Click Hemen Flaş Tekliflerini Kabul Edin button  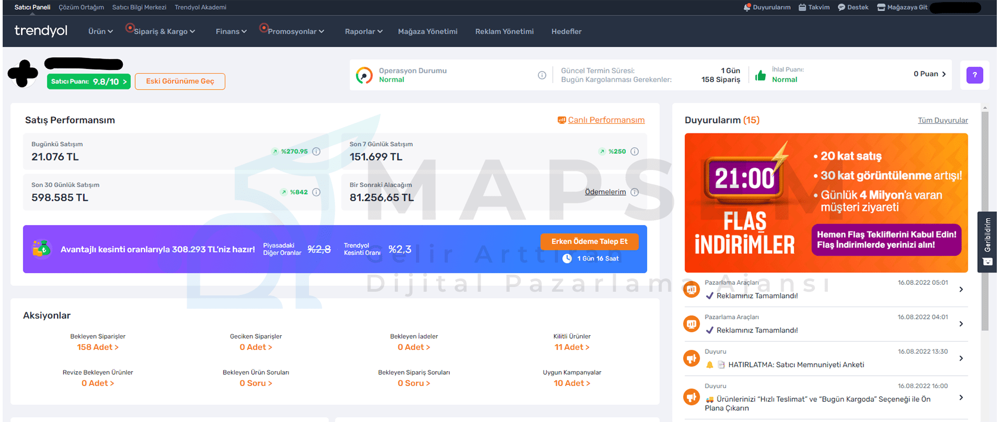pos(886,240)
